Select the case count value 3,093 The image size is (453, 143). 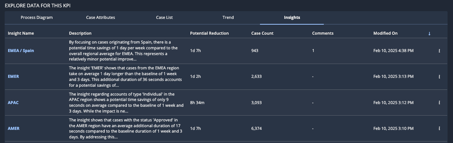(x=256, y=103)
